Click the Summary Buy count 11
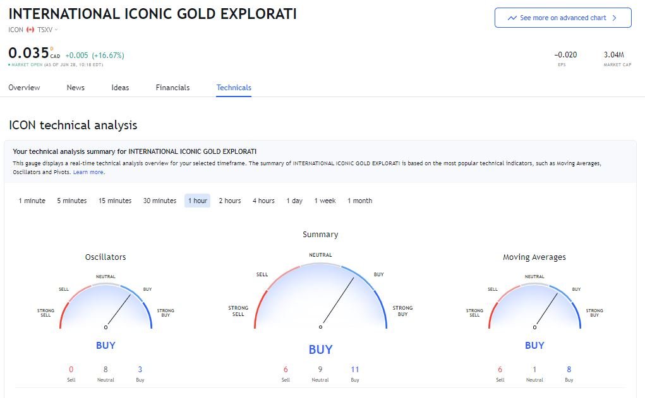This screenshot has height=398, width=645. click(355, 370)
